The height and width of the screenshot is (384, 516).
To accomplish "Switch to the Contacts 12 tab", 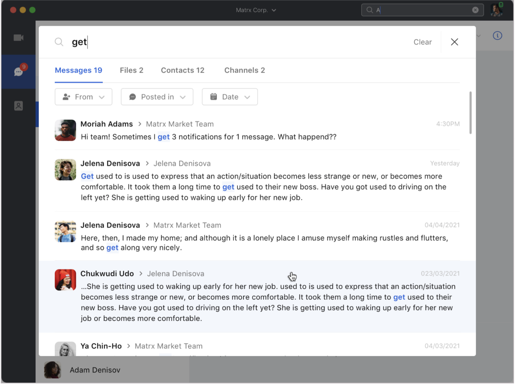I will click(x=183, y=70).
